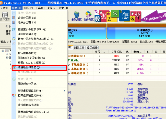Click the B6FC-23AA-FC23-63B9 serial number

tap(121, 116)
